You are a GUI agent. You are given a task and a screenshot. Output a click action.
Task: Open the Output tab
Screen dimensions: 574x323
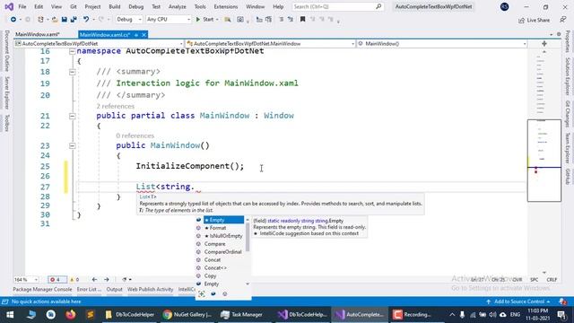(114, 289)
